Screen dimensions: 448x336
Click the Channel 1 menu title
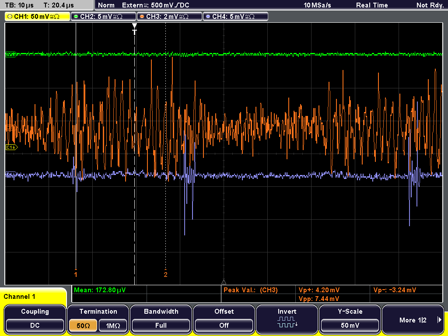19,297
